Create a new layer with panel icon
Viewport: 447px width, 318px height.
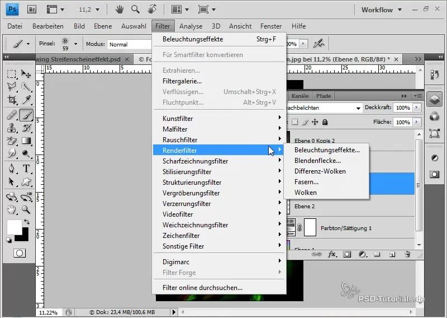tap(392, 254)
